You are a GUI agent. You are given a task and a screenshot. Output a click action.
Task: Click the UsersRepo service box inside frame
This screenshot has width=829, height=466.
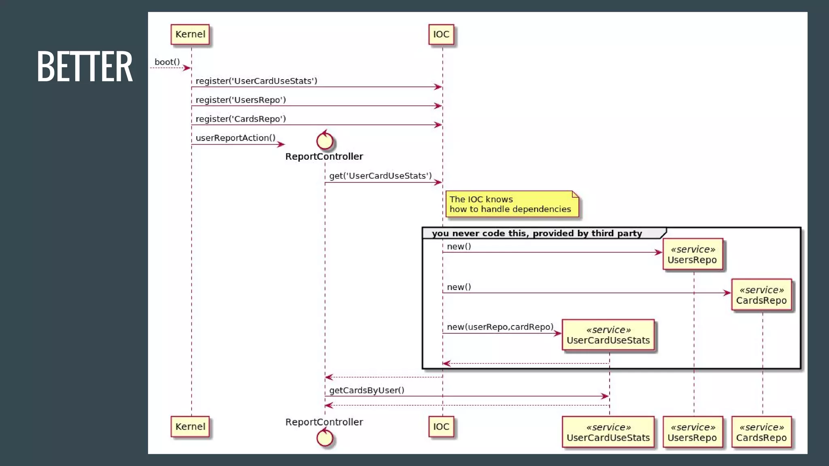(x=692, y=254)
